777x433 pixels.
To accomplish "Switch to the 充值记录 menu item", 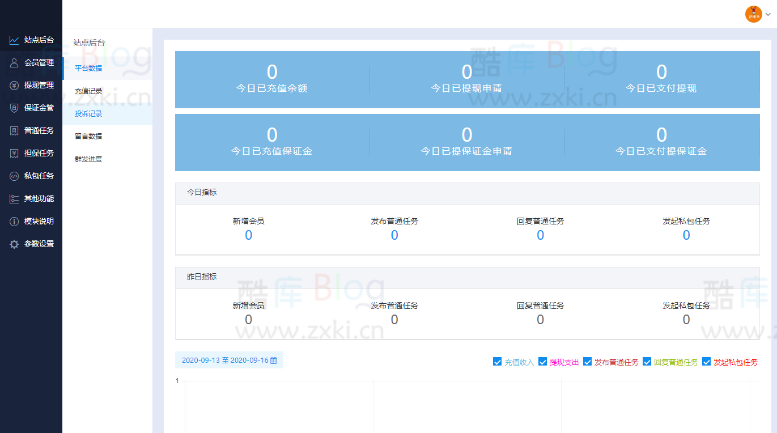I will (x=88, y=90).
